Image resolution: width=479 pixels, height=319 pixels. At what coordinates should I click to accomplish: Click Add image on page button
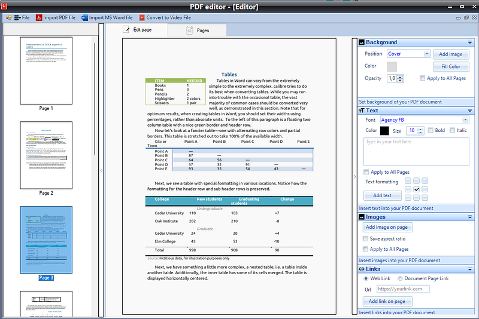pyautogui.click(x=387, y=227)
